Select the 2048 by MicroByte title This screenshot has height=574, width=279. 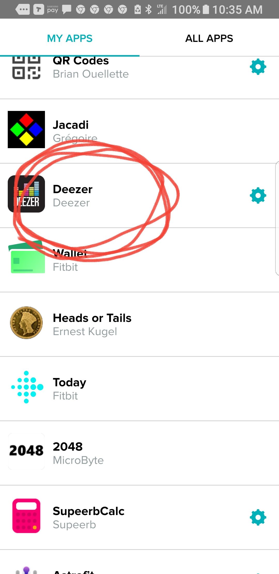point(68,447)
